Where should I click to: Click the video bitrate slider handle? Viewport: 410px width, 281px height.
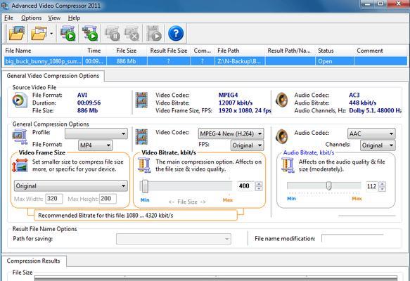[x=145, y=186]
